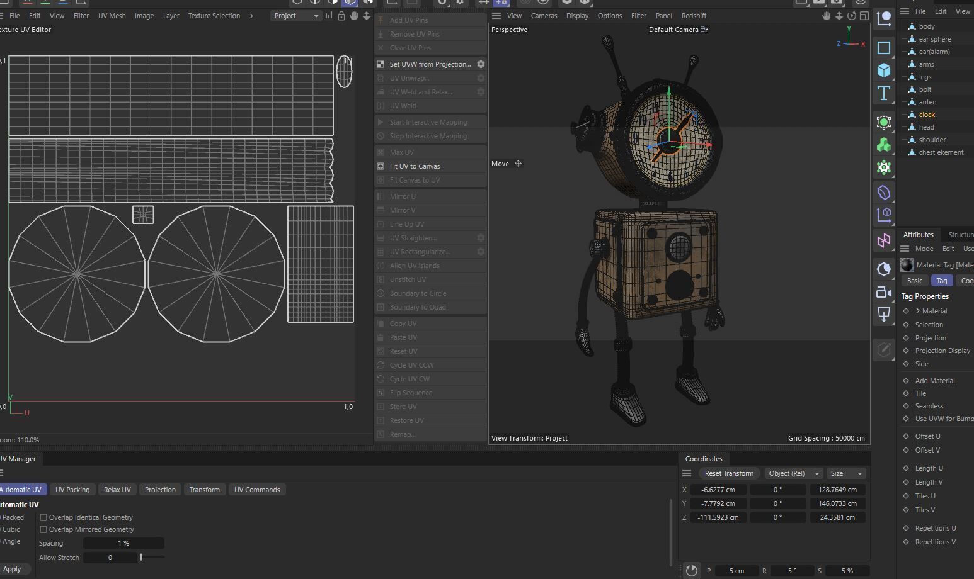This screenshot has width=974, height=579.
Task: Open the Project dropdown in UV editor
Action: click(296, 16)
